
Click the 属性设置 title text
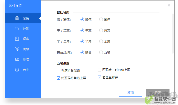pos(15,6)
